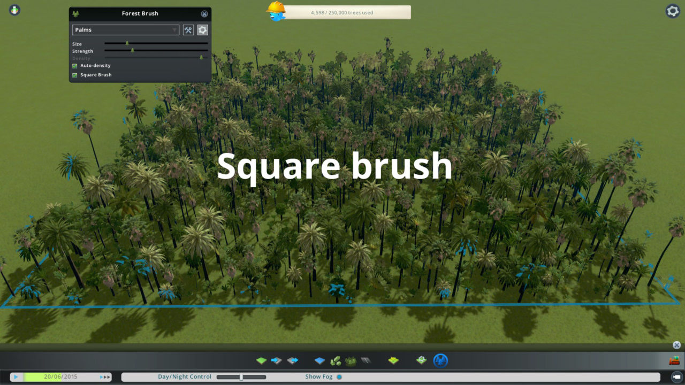Open the resource painting tool

pos(394,361)
